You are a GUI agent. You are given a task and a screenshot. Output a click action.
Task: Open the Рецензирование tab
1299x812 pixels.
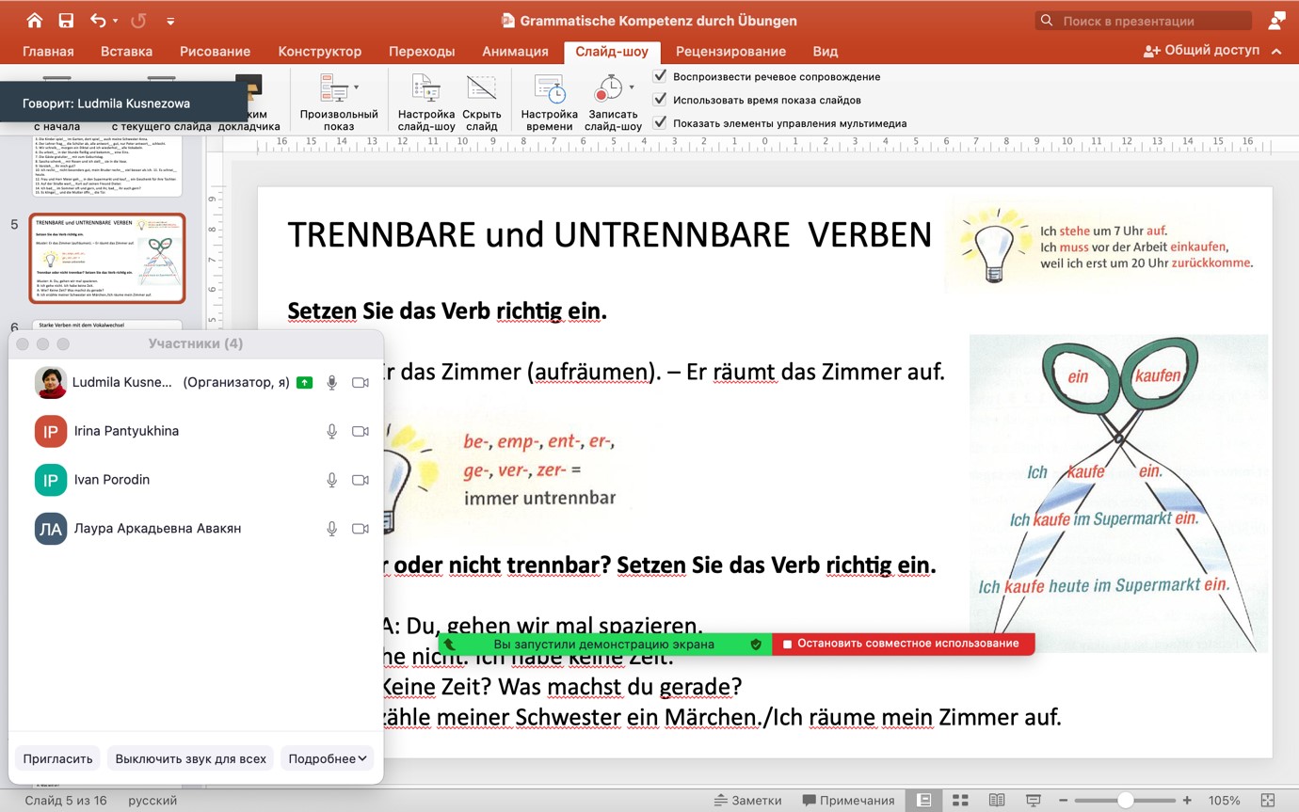pos(730,51)
